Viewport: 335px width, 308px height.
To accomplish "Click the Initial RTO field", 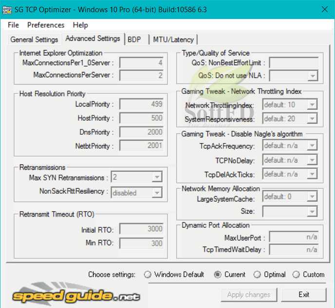I will [141, 229].
